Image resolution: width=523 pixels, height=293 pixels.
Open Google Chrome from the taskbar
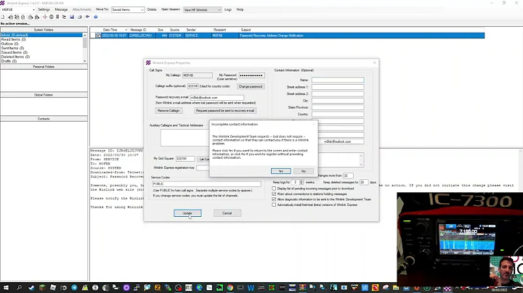(x=230, y=288)
